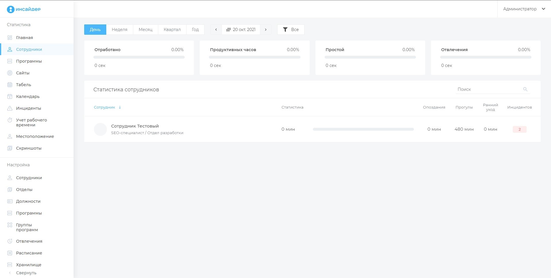Image resolution: width=551 pixels, height=278 pixels.
Task: Sort by Сотрудник column header
Action: click(x=104, y=107)
